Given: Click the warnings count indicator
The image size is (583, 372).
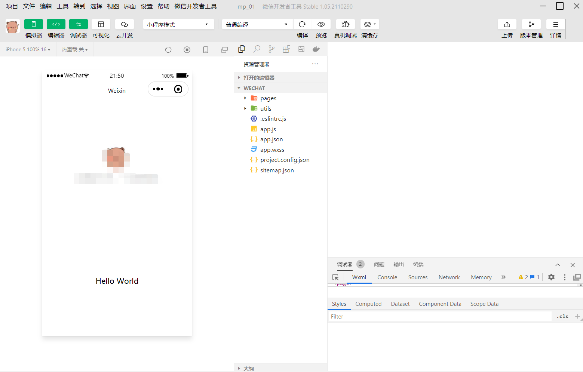Looking at the screenshot, I should click(523, 277).
